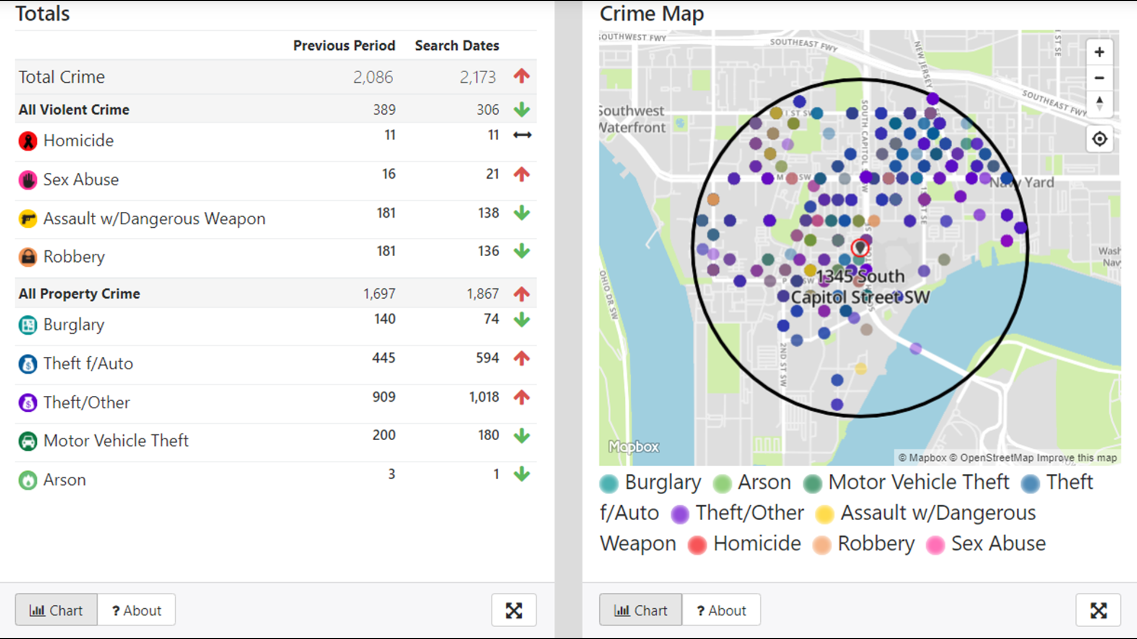Image resolution: width=1137 pixels, height=639 pixels.
Task: Click the Assault w/Dangerous Weapon yellow legend dot
Action: click(824, 514)
